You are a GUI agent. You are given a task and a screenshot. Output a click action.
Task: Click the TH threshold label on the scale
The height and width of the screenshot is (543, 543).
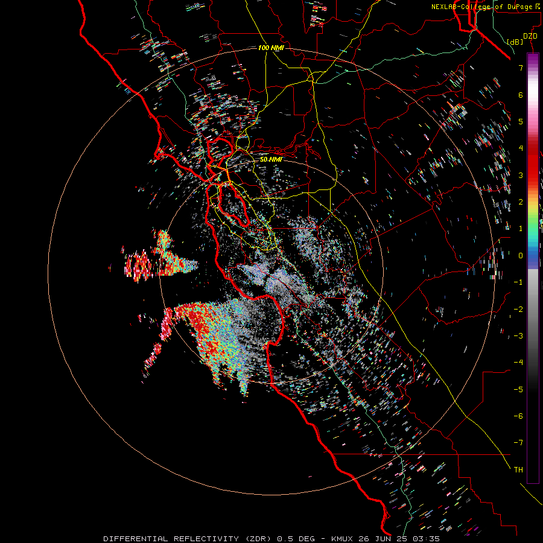point(518,470)
